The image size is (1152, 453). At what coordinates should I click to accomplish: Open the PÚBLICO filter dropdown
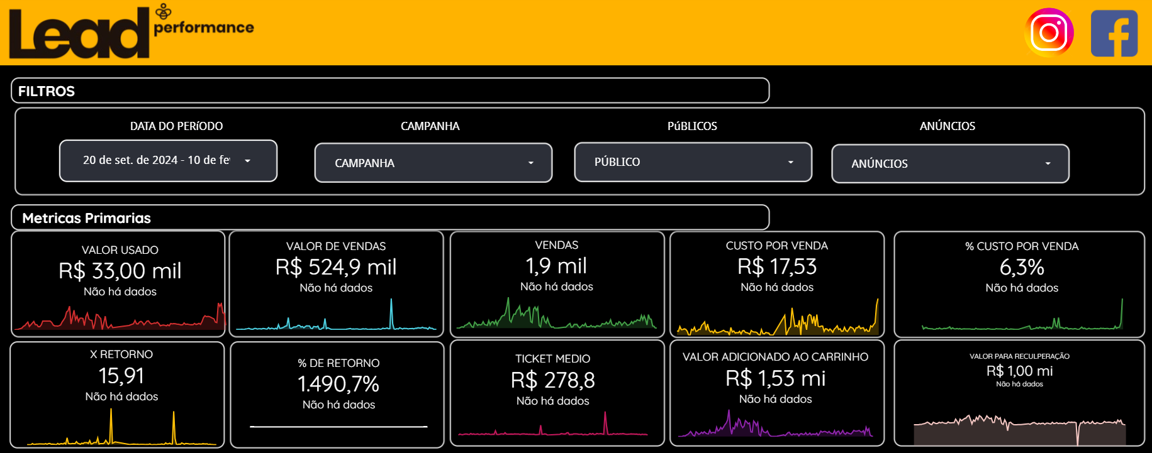coord(693,162)
